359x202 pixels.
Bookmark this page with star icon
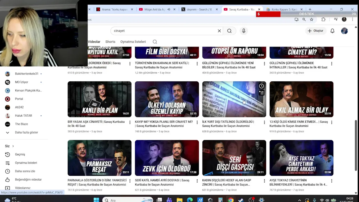click(312, 19)
